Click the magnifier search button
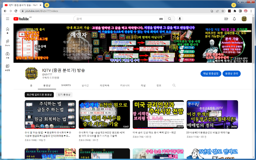Image resolution: width=256 pixels, height=160 pixels. coord(170,19)
